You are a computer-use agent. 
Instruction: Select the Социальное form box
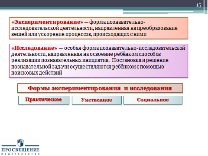pos(153,100)
